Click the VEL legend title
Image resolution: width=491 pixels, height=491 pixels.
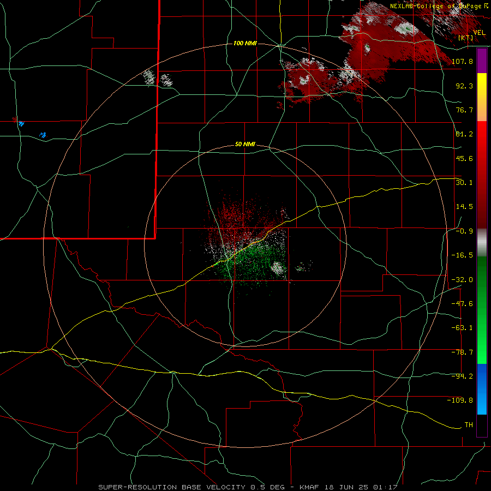coord(479,33)
